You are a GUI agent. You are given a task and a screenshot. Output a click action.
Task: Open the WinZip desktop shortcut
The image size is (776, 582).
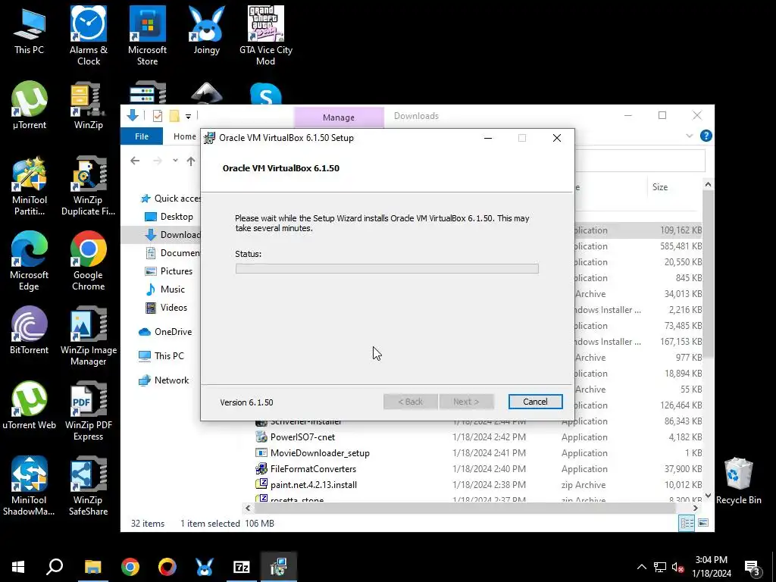pos(88,105)
